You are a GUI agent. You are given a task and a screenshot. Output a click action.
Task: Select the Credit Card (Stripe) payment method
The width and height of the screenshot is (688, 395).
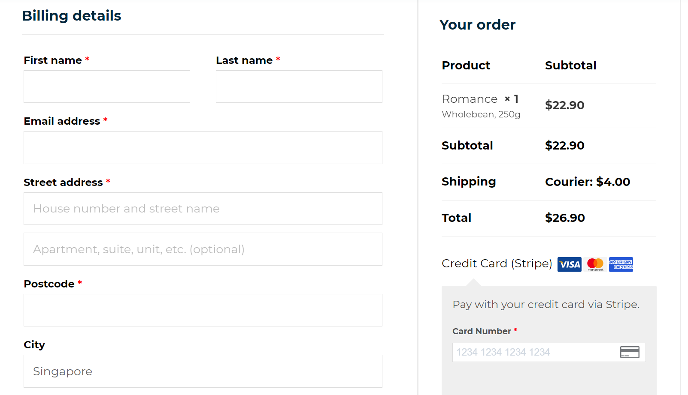[497, 263]
